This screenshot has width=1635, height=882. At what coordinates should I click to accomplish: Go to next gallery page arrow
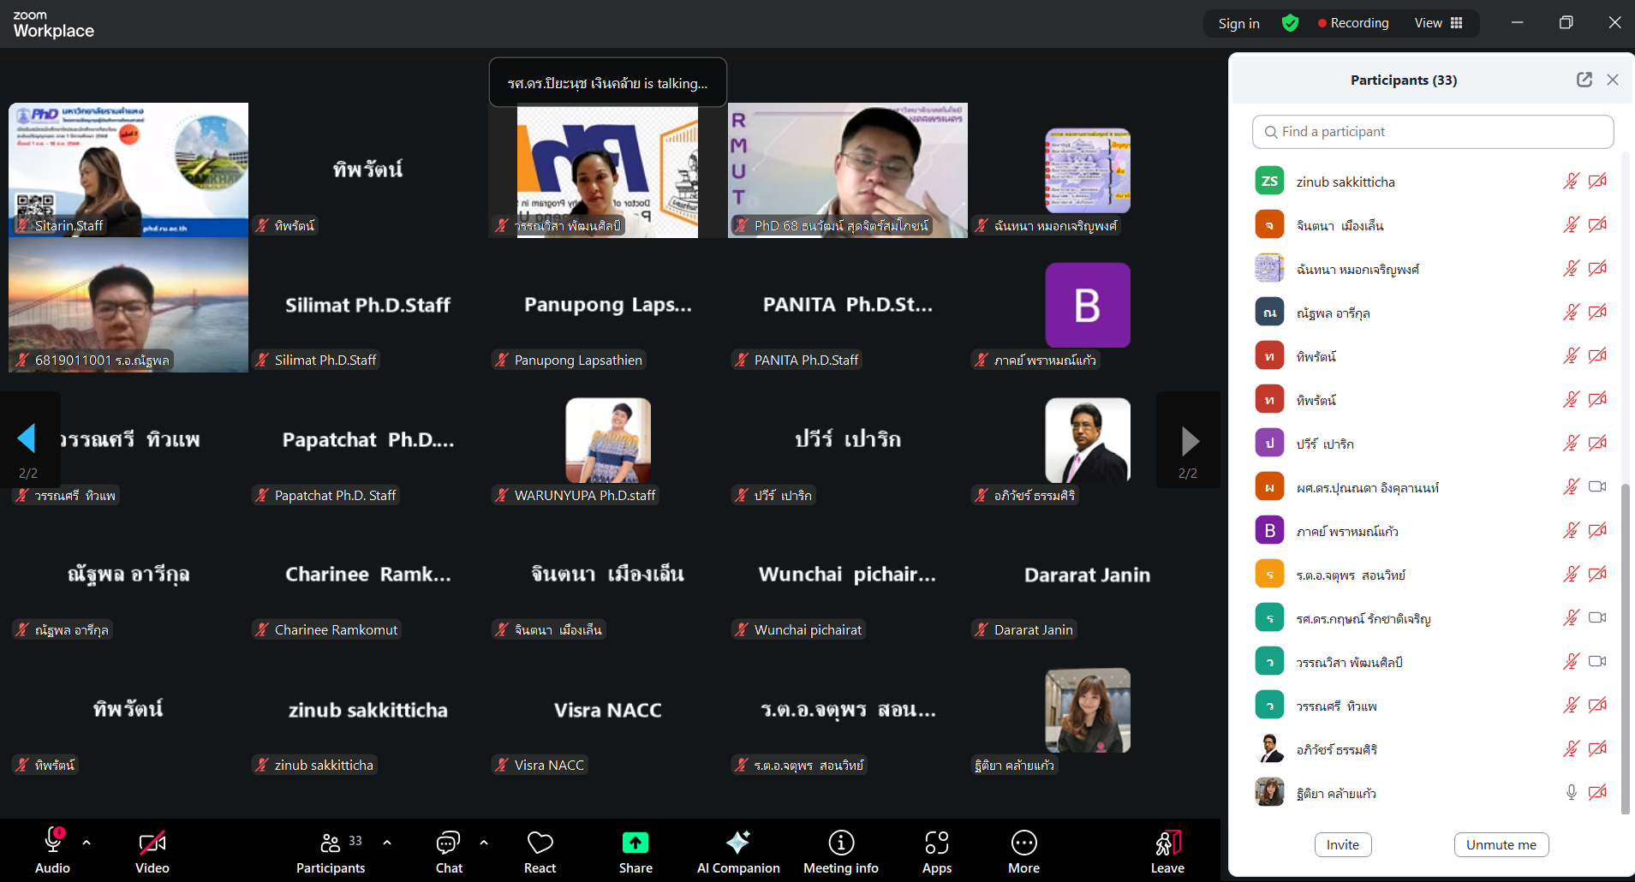(1189, 440)
